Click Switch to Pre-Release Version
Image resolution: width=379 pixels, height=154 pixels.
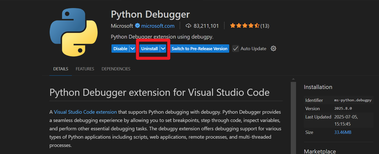coord(199,48)
